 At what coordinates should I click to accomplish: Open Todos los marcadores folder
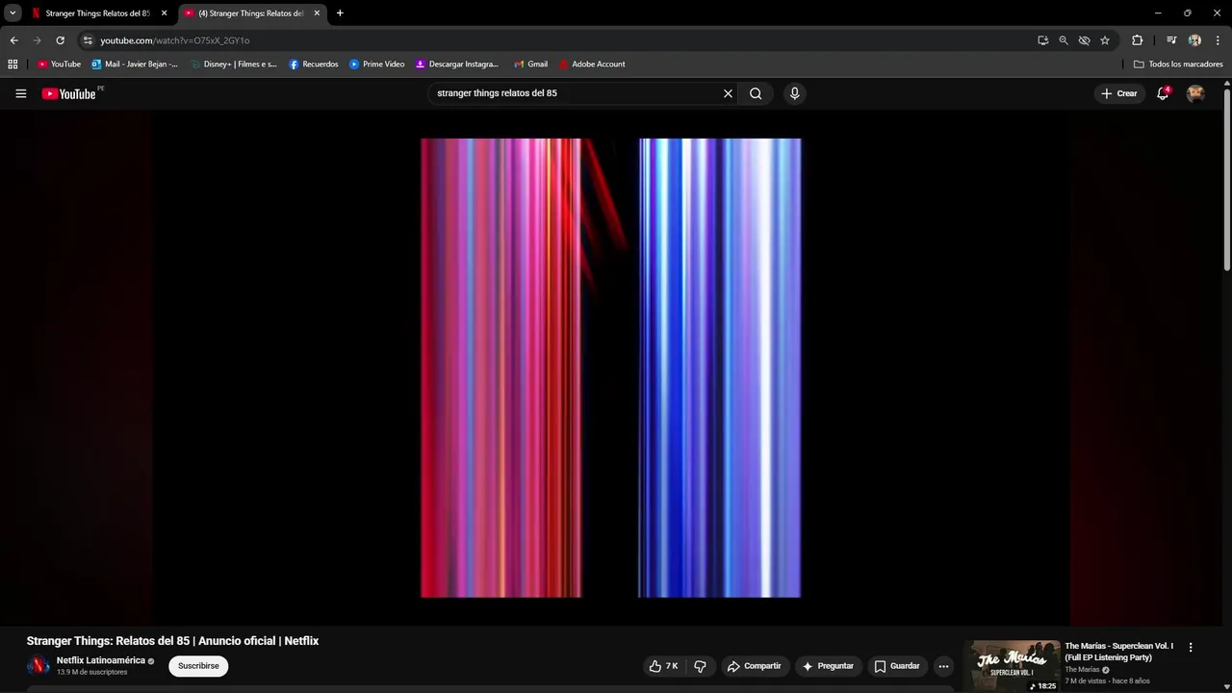[x=1178, y=64]
